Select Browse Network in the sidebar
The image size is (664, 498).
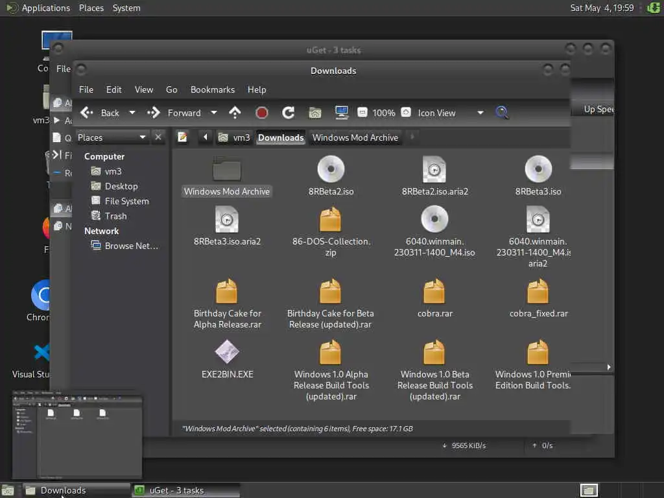pyautogui.click(x=125, y=246)
